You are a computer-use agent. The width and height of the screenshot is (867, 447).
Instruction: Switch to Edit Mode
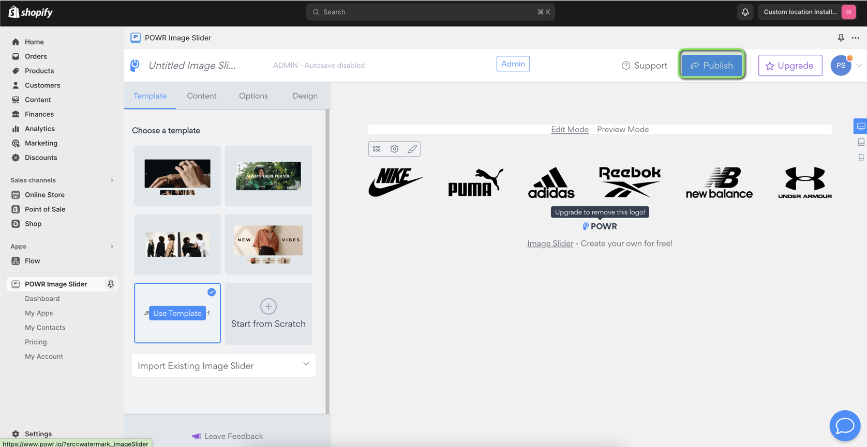tap(570, 129)
